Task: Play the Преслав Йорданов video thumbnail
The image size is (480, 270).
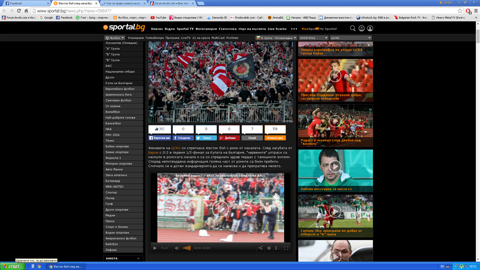Action: pos(336,75)
